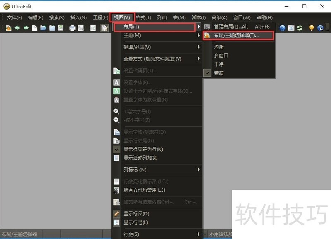Create a new file with the New document icon
The height and width of the screenshot is (239, 331).
tap(35, 28)
